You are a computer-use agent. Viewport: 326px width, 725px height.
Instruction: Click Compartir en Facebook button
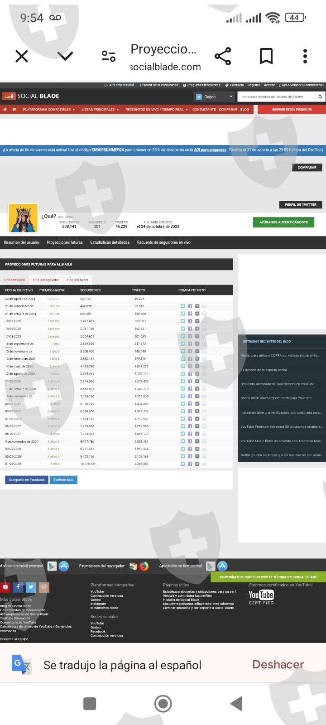(x=27, y=479)
